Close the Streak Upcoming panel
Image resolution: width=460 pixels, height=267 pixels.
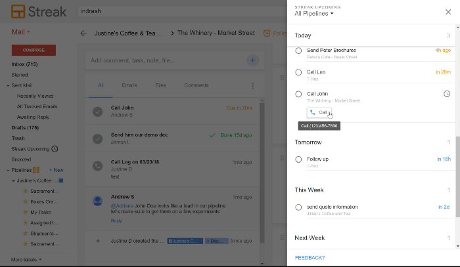[x=448, y=12]
